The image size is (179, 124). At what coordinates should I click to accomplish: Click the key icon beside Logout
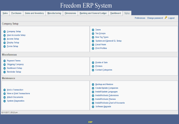coord(166,18)
